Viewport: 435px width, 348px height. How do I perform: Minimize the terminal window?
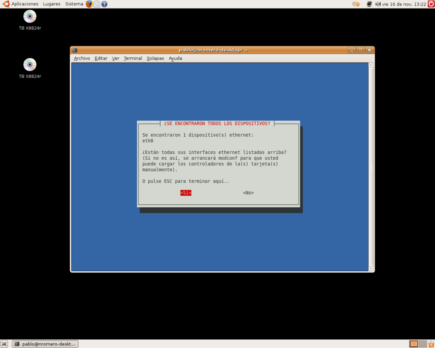pyautogui.click(x=352, y=50)
